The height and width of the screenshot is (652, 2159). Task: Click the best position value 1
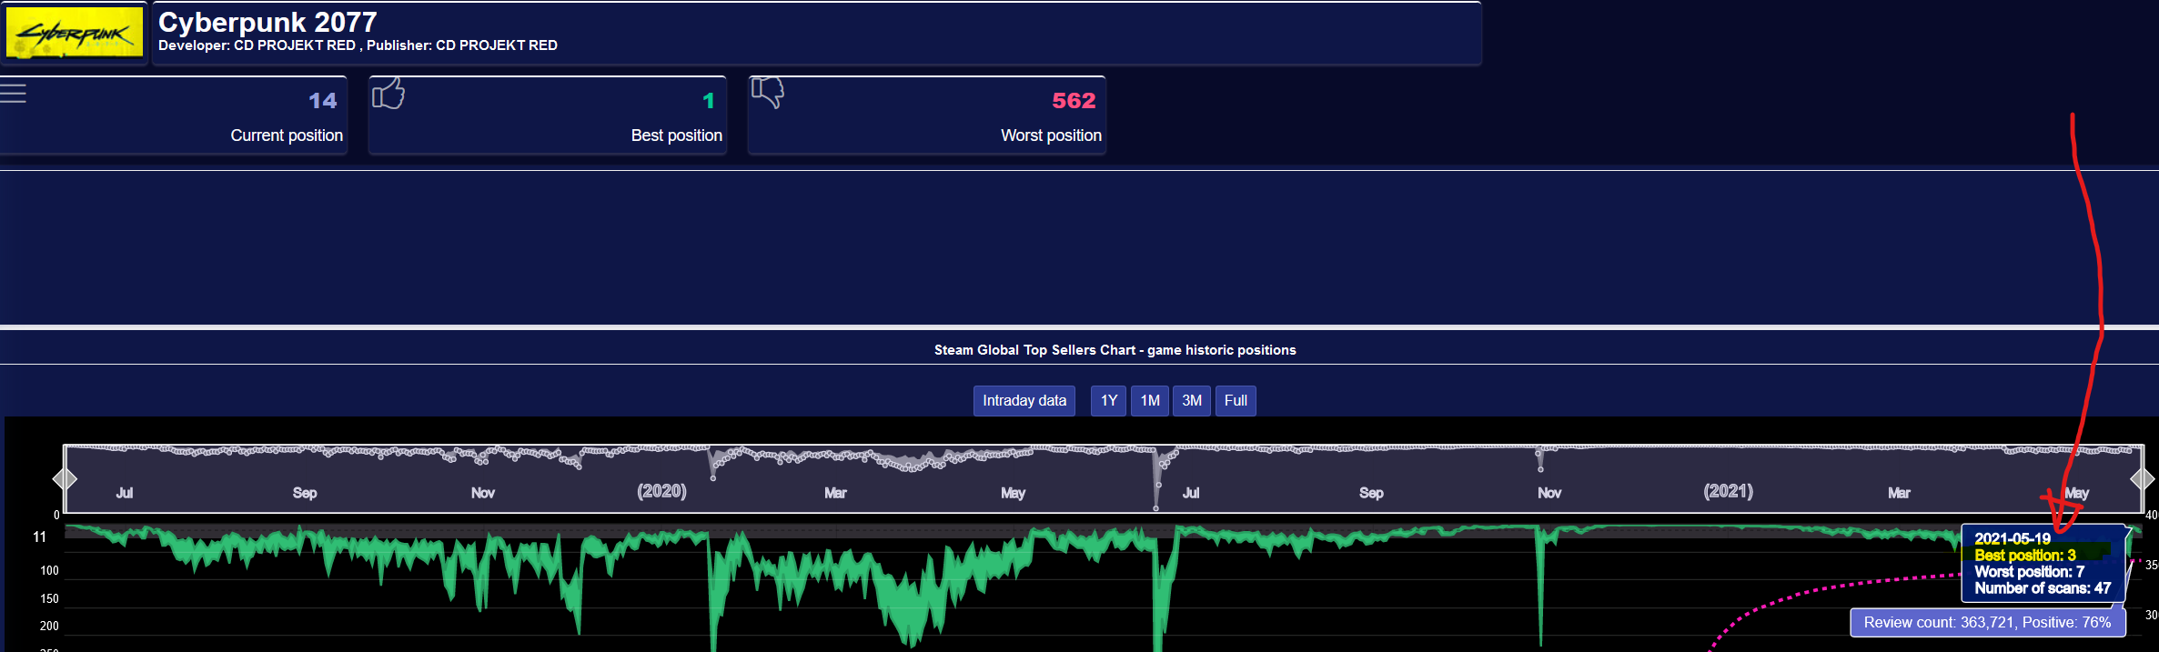[x=709, y=101]
